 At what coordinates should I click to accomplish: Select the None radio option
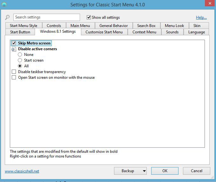pyautogui.click(x=20, y=55)
